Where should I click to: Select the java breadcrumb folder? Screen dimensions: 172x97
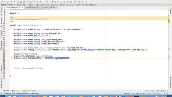point(38,5)
